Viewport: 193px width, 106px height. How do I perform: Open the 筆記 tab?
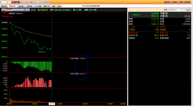tap(59, 6)
